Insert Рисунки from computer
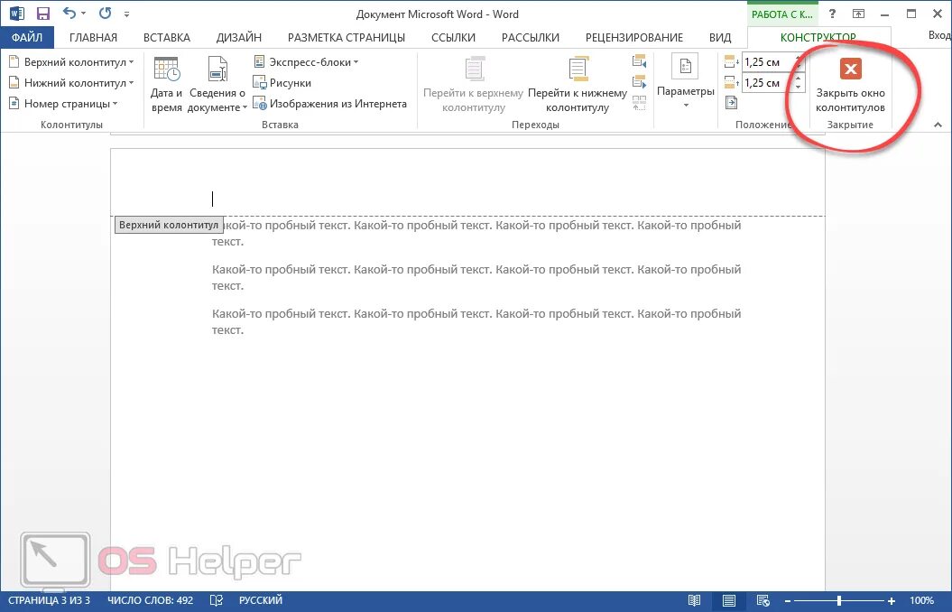 (x=282, y=82)
